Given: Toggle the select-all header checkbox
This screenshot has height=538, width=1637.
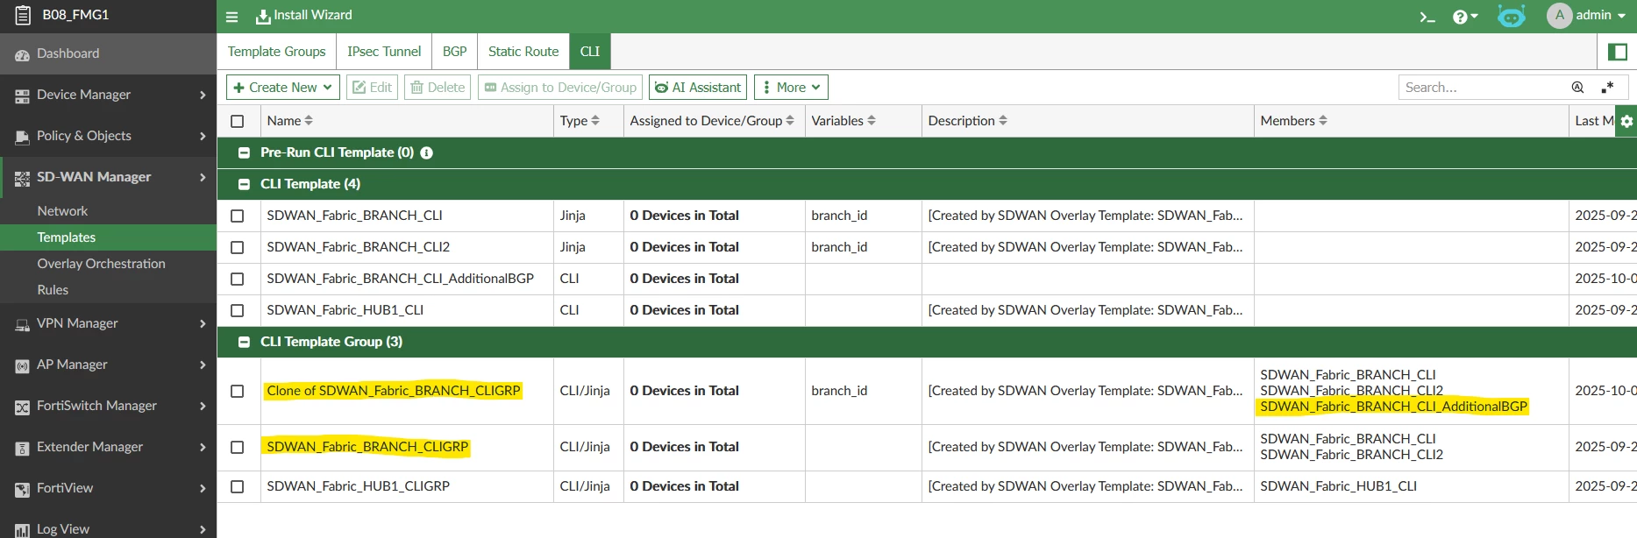Looking at the screenshot, I should (237, 121).
